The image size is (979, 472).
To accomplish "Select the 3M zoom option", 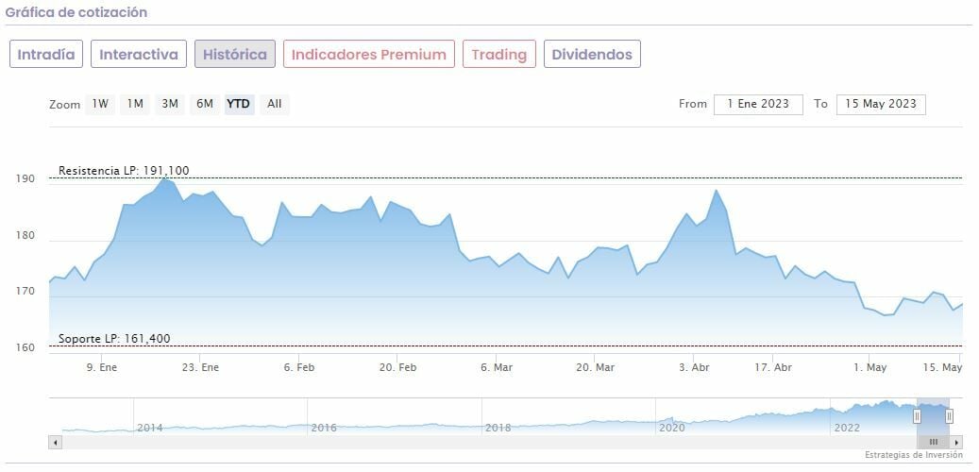I will point(170,104).
